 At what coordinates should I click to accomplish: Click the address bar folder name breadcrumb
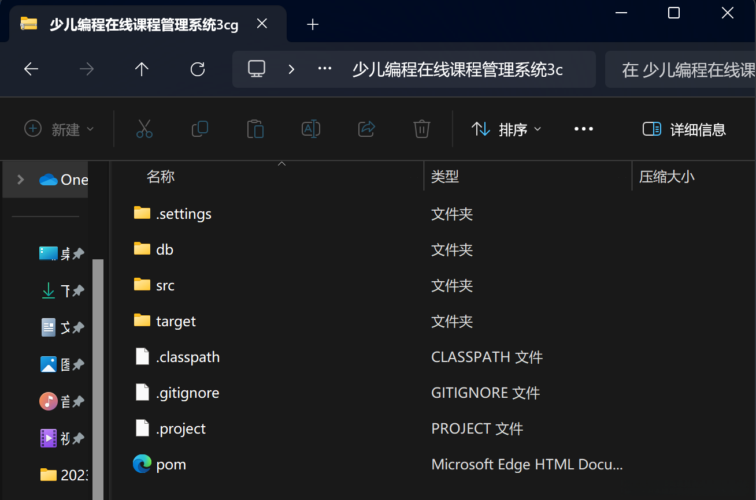point(457,70)
